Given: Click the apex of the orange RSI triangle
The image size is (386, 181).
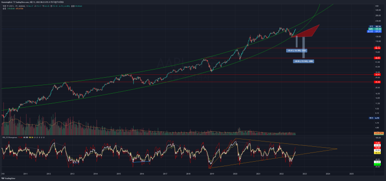Looking at the screenshot, I should pyautogui.click(x=337, y=149).
